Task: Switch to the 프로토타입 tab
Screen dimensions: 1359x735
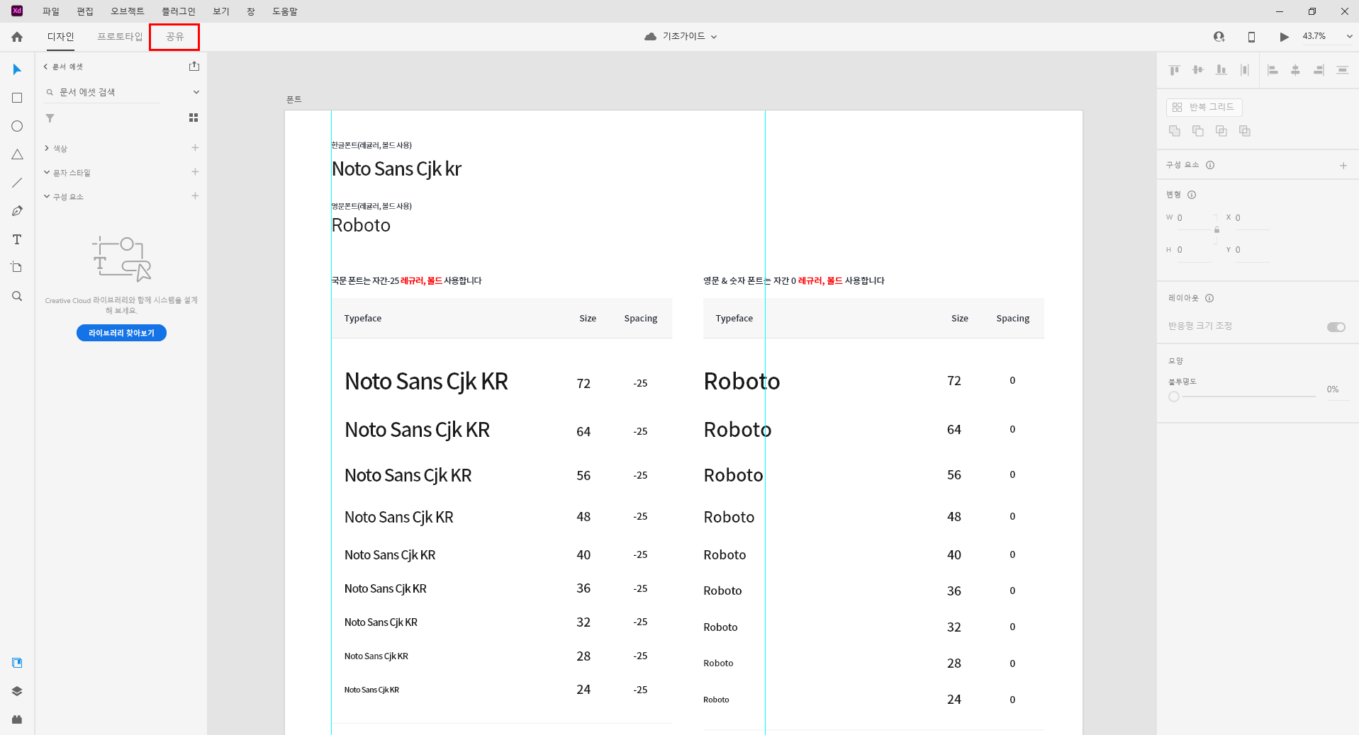Action: pos(120,36)
